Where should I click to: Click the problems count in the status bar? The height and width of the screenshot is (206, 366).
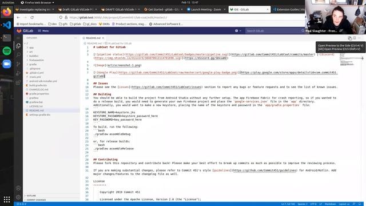coord(21,204)
